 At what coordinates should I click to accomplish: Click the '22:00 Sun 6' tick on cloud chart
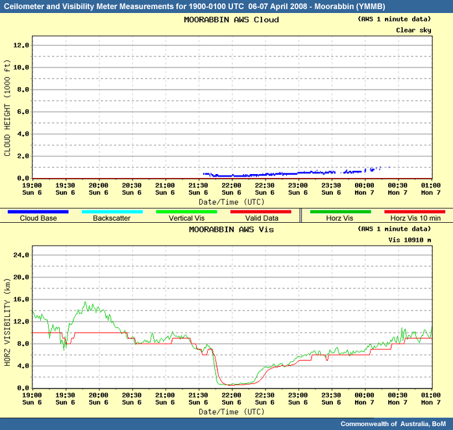pos(232,189)
